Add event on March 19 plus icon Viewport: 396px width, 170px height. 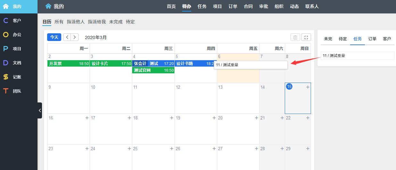(x=214, y=118)
